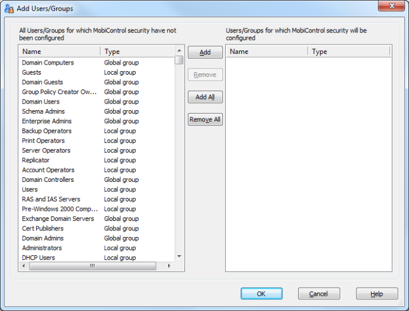
Task: Select the Domain Controllers row
Action: click(x=97, y=179)
